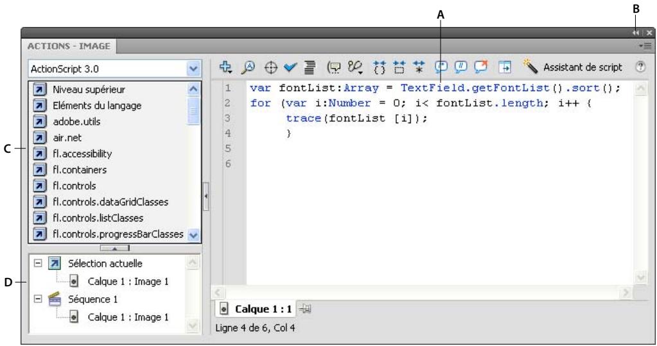
Task: Open help with the question mark icon
Action: (640, 67)
